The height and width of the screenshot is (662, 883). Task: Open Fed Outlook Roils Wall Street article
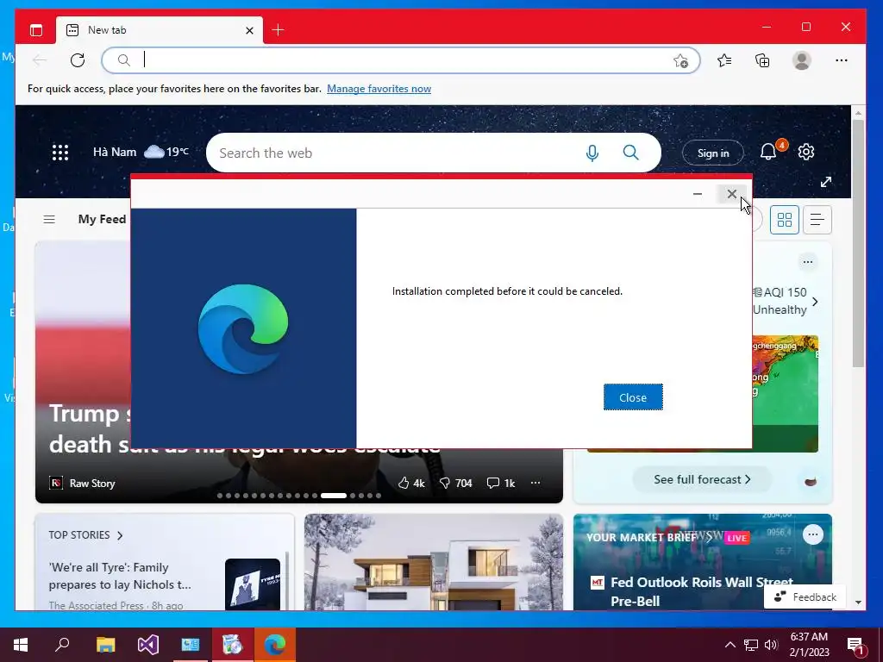coord(702,591)
